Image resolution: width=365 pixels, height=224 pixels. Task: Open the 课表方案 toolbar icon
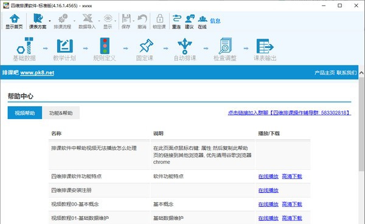38,19
